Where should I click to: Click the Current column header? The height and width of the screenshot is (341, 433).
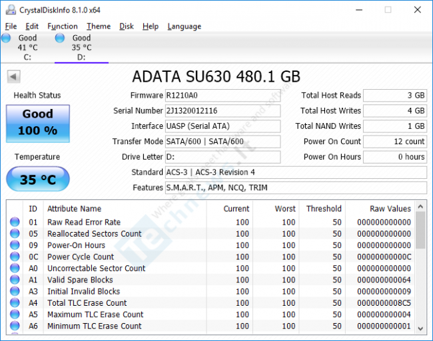click(x=229, y=209)
